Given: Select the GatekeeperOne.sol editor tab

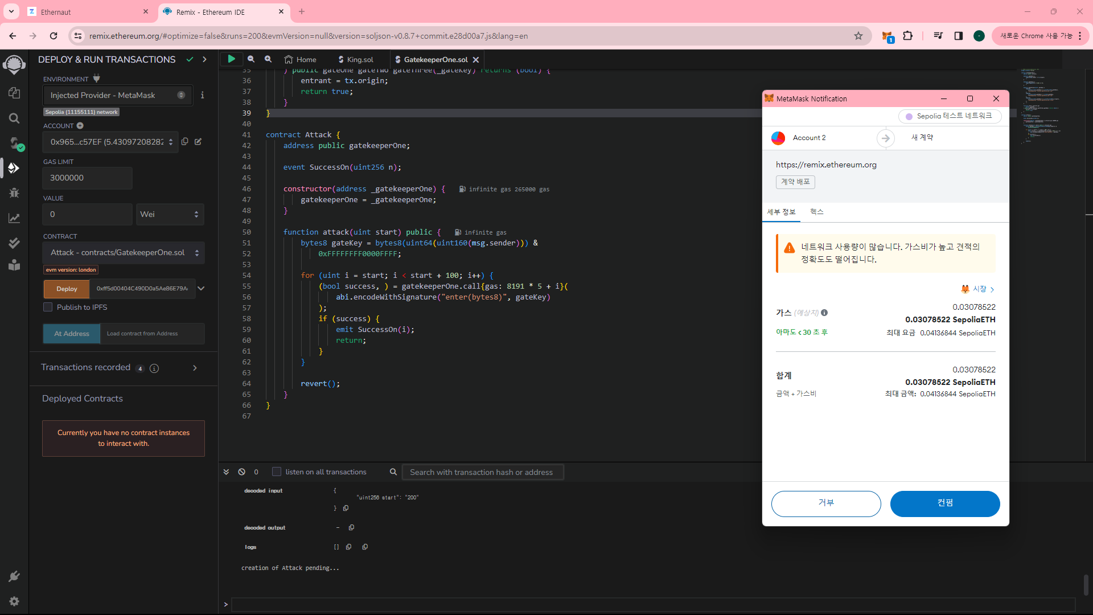Looking at the screenshot, I should [435, 59].
